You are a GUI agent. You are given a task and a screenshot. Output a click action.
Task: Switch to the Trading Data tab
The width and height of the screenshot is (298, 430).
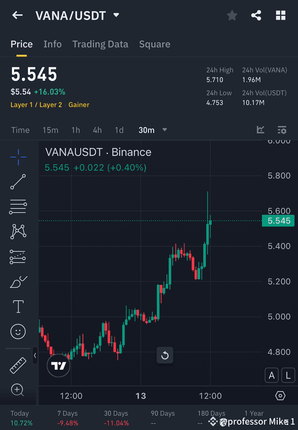click(100, 44)
